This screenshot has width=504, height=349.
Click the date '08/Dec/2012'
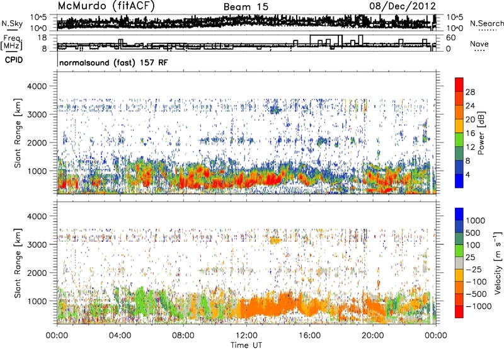click(x=403, y=6)
